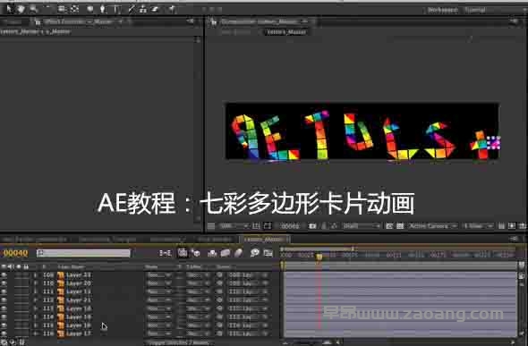The height and width of the screenshot is (346, 528).
Task: Hide layer 112 using its eye icon
Action: click(x=4, y=300)
